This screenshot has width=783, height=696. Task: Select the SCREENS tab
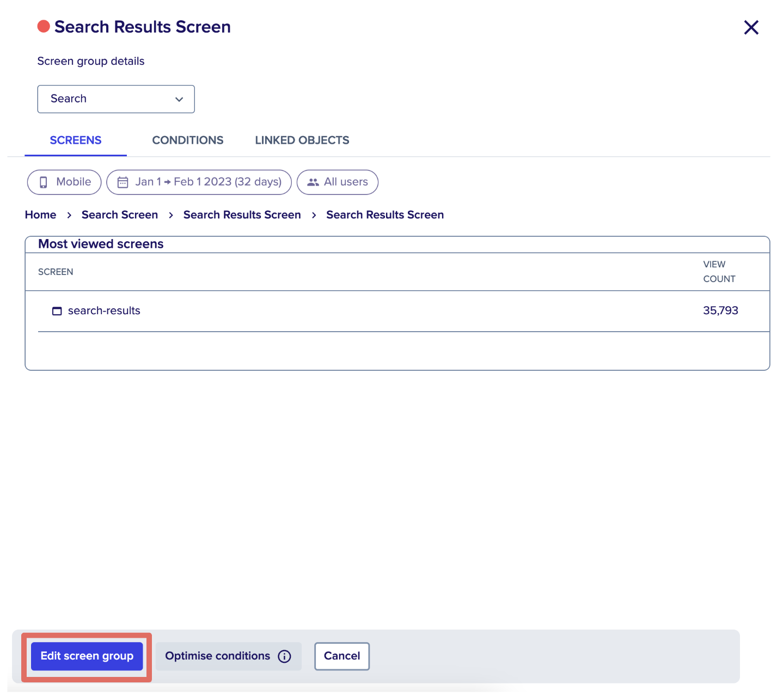(76, 140)
